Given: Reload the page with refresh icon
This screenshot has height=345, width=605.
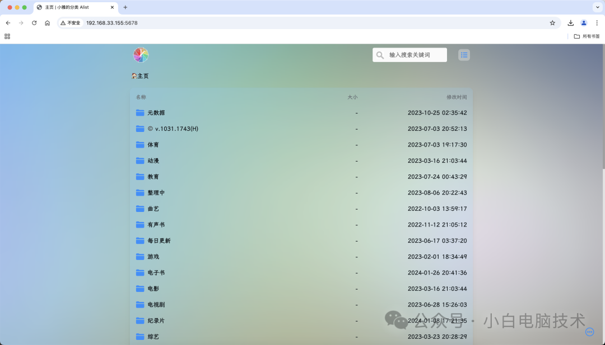Looking at the screenshot, I should [34, 23].
